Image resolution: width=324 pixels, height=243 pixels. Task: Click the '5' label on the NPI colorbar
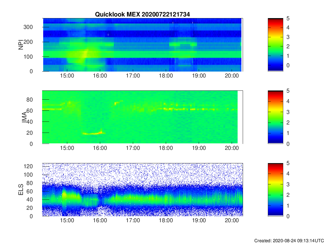click(288, 18)
